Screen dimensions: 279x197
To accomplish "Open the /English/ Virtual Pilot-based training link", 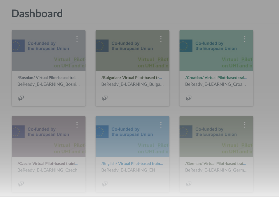I will (132, 164).
